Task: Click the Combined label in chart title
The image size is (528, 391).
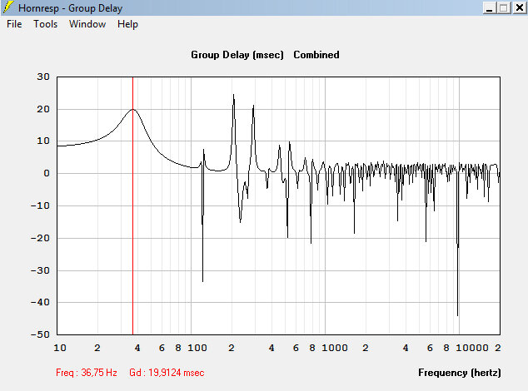Action: pyautogui.click(x=316, y=55)
